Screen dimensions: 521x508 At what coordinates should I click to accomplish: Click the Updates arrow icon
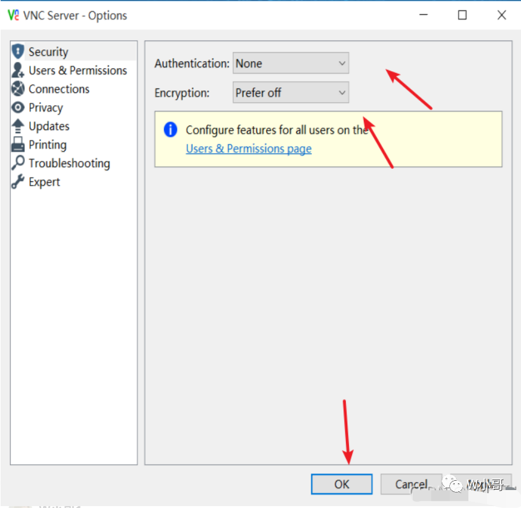pos(18,126)
